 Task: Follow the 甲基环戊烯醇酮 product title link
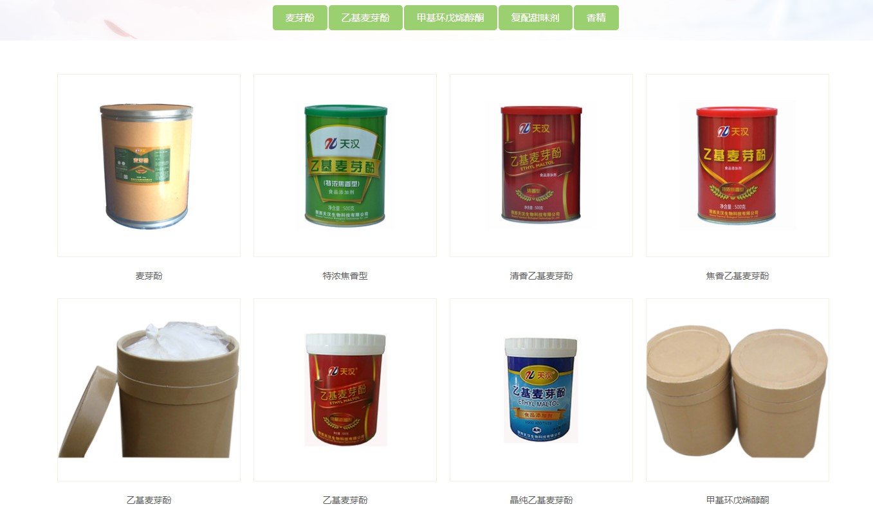[737, 500]
